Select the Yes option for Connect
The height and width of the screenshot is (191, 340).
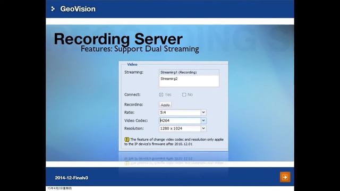161,94
